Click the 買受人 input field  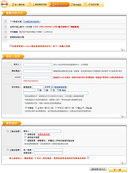46,131
